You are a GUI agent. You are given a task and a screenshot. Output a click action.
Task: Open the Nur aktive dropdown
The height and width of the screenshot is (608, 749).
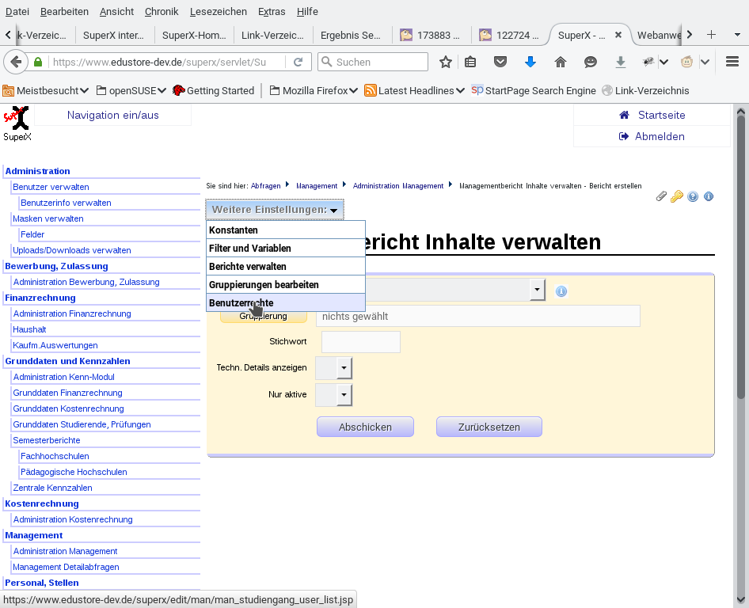click(344, 395)
